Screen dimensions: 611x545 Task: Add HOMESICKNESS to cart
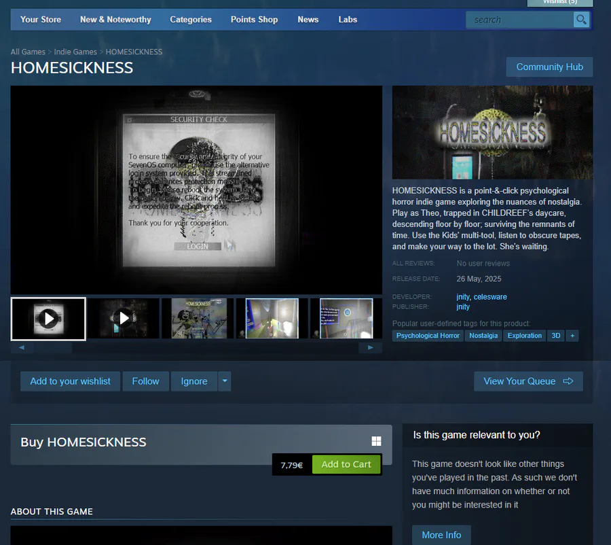[x=346, y=464]
